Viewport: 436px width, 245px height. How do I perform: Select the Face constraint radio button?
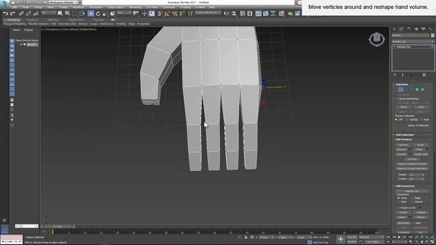(399, 201)
